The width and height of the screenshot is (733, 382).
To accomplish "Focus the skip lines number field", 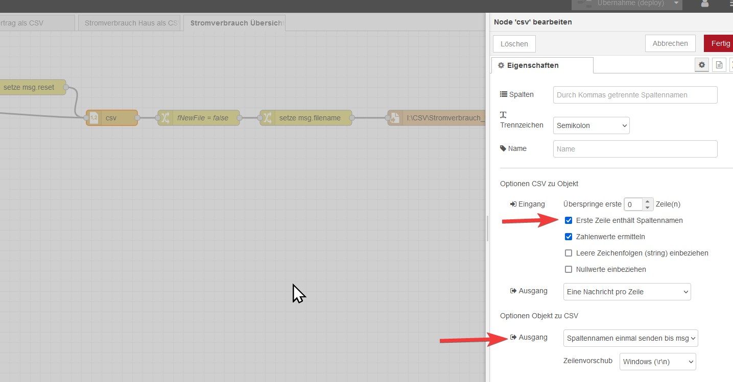I will tap(633, 205).
